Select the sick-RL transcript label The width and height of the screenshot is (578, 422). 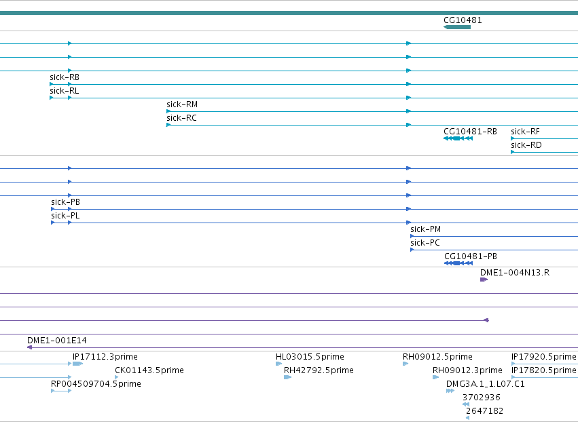click(x=64, y=91)
